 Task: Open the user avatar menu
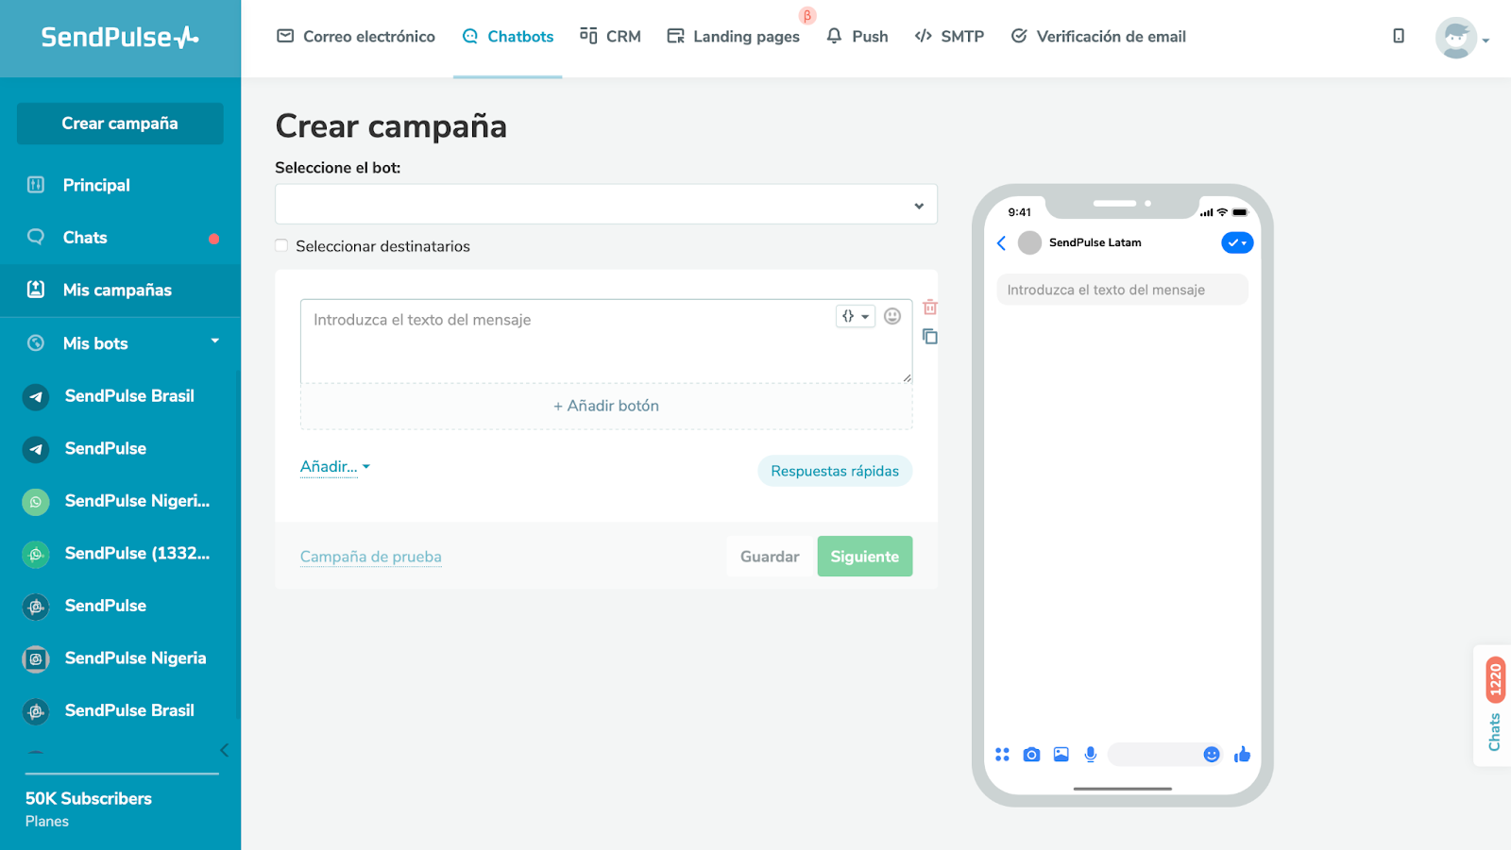click(1461, 38)
